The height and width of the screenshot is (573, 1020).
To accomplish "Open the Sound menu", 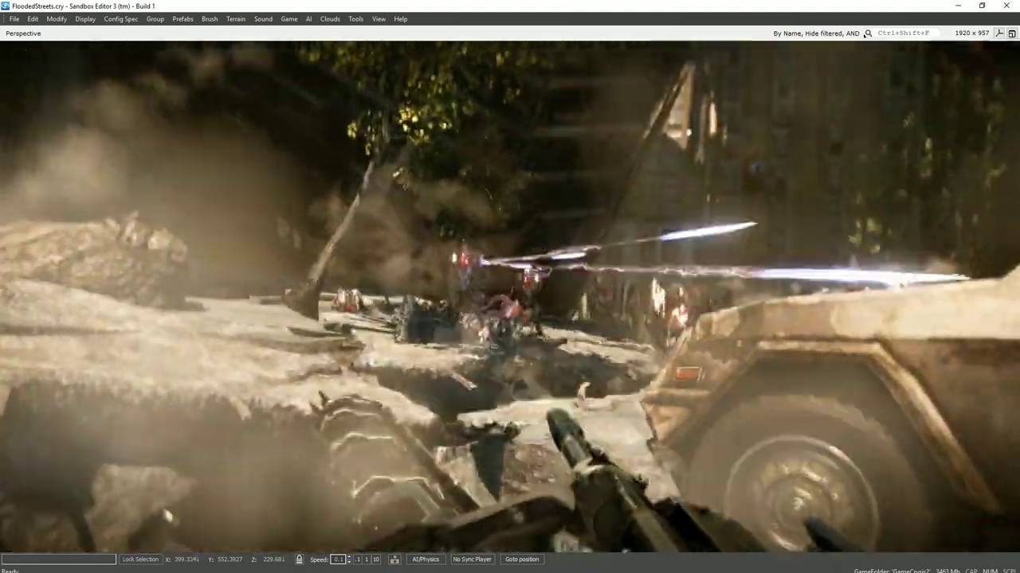I will [x=263, y=19].
